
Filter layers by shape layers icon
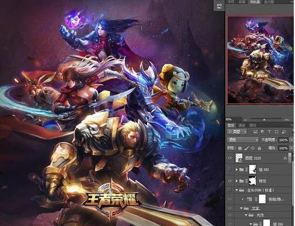click(x=276, y=132)
